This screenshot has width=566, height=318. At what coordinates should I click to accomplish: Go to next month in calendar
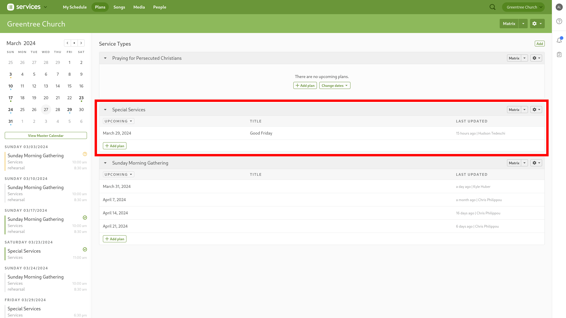(x=81, y=43)
